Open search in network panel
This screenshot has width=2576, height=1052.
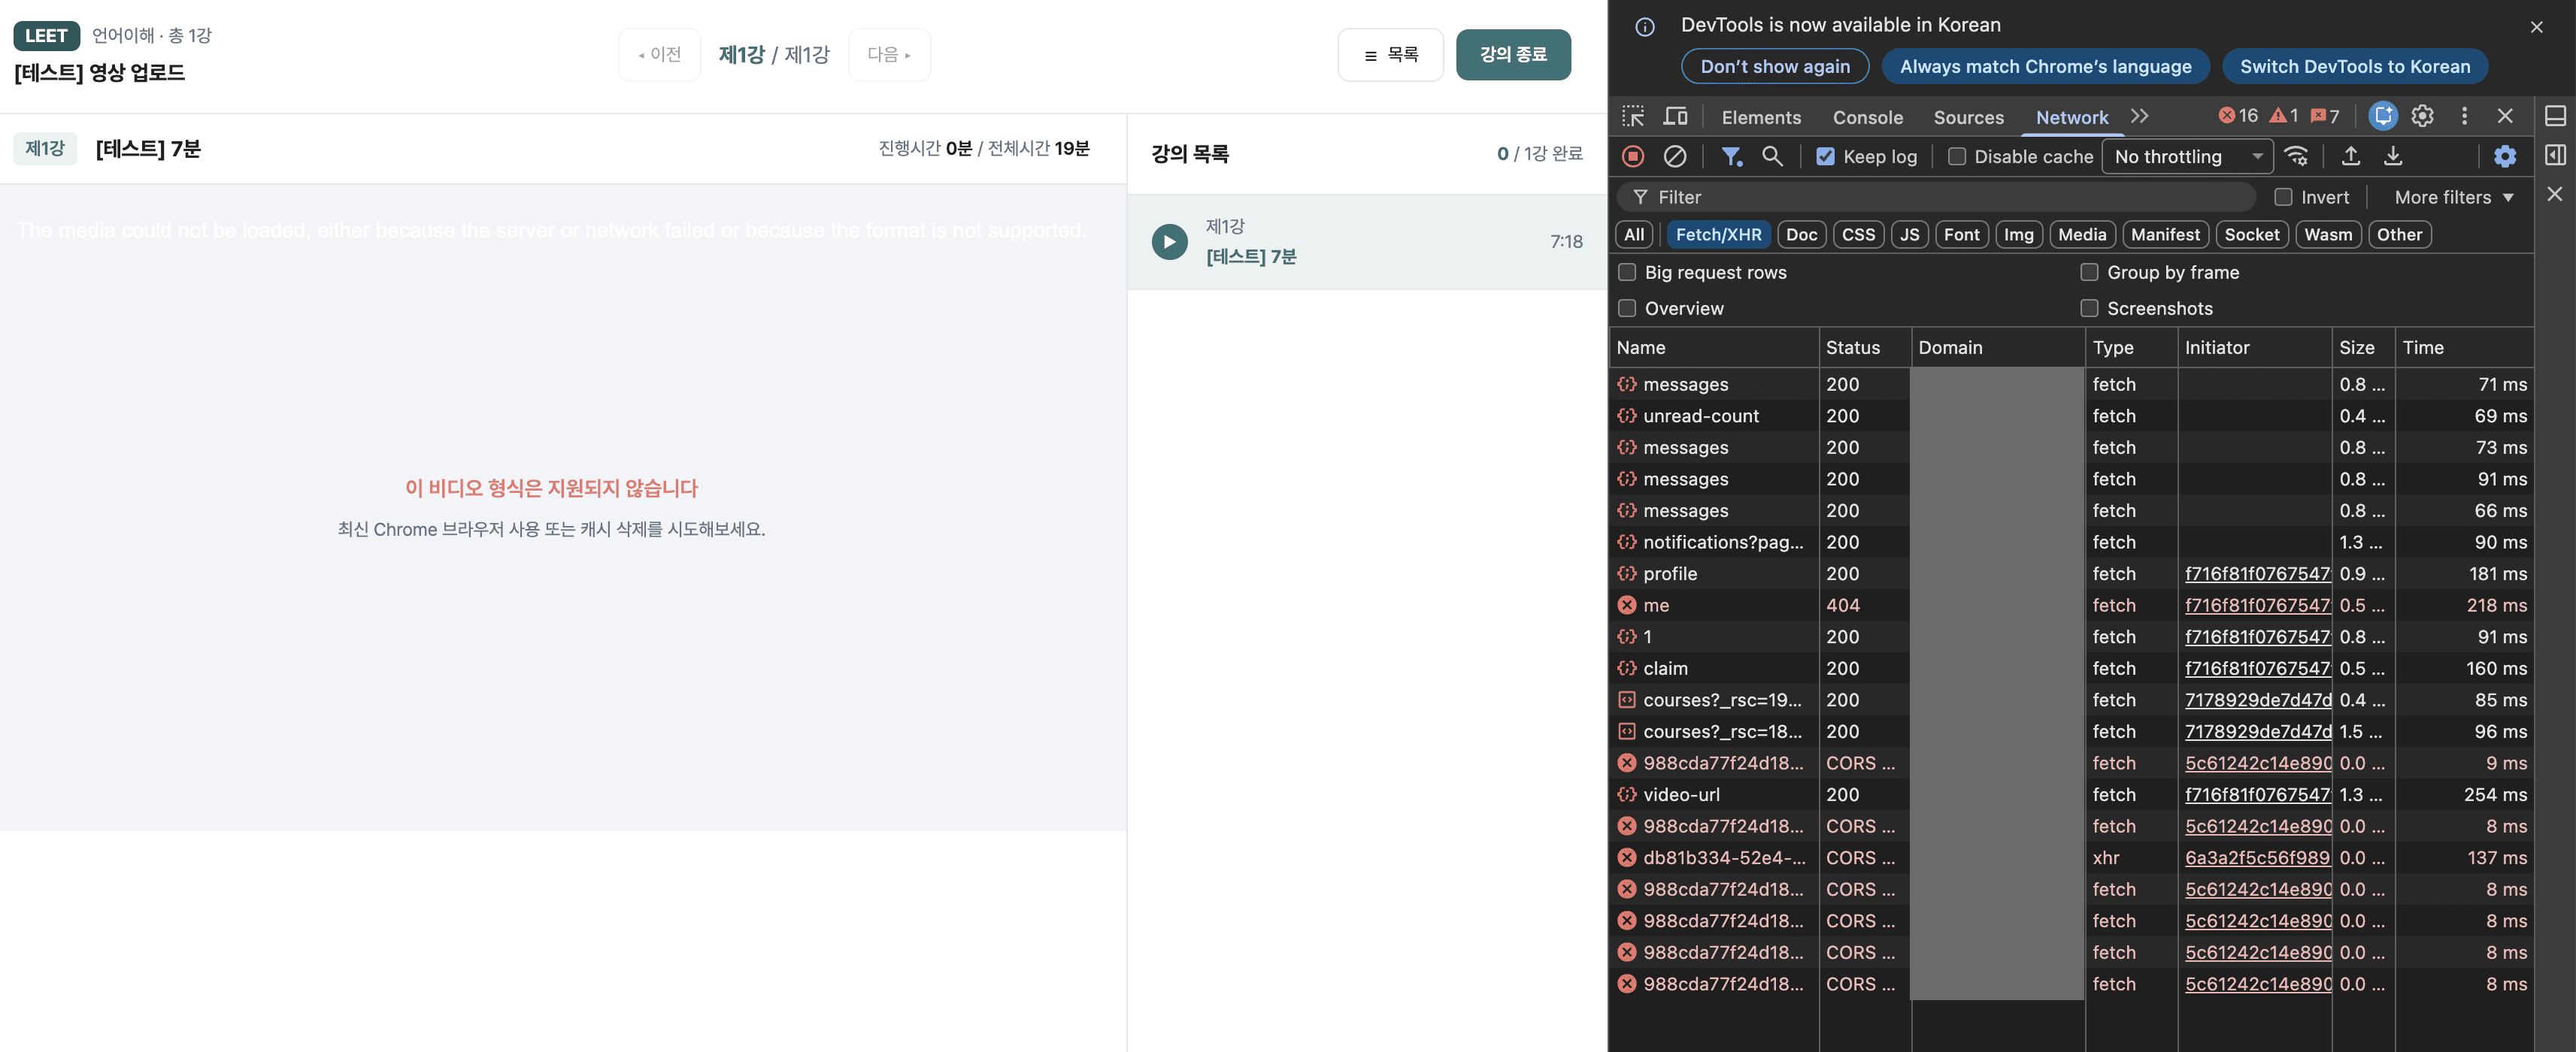click(x=1772, y=156)
